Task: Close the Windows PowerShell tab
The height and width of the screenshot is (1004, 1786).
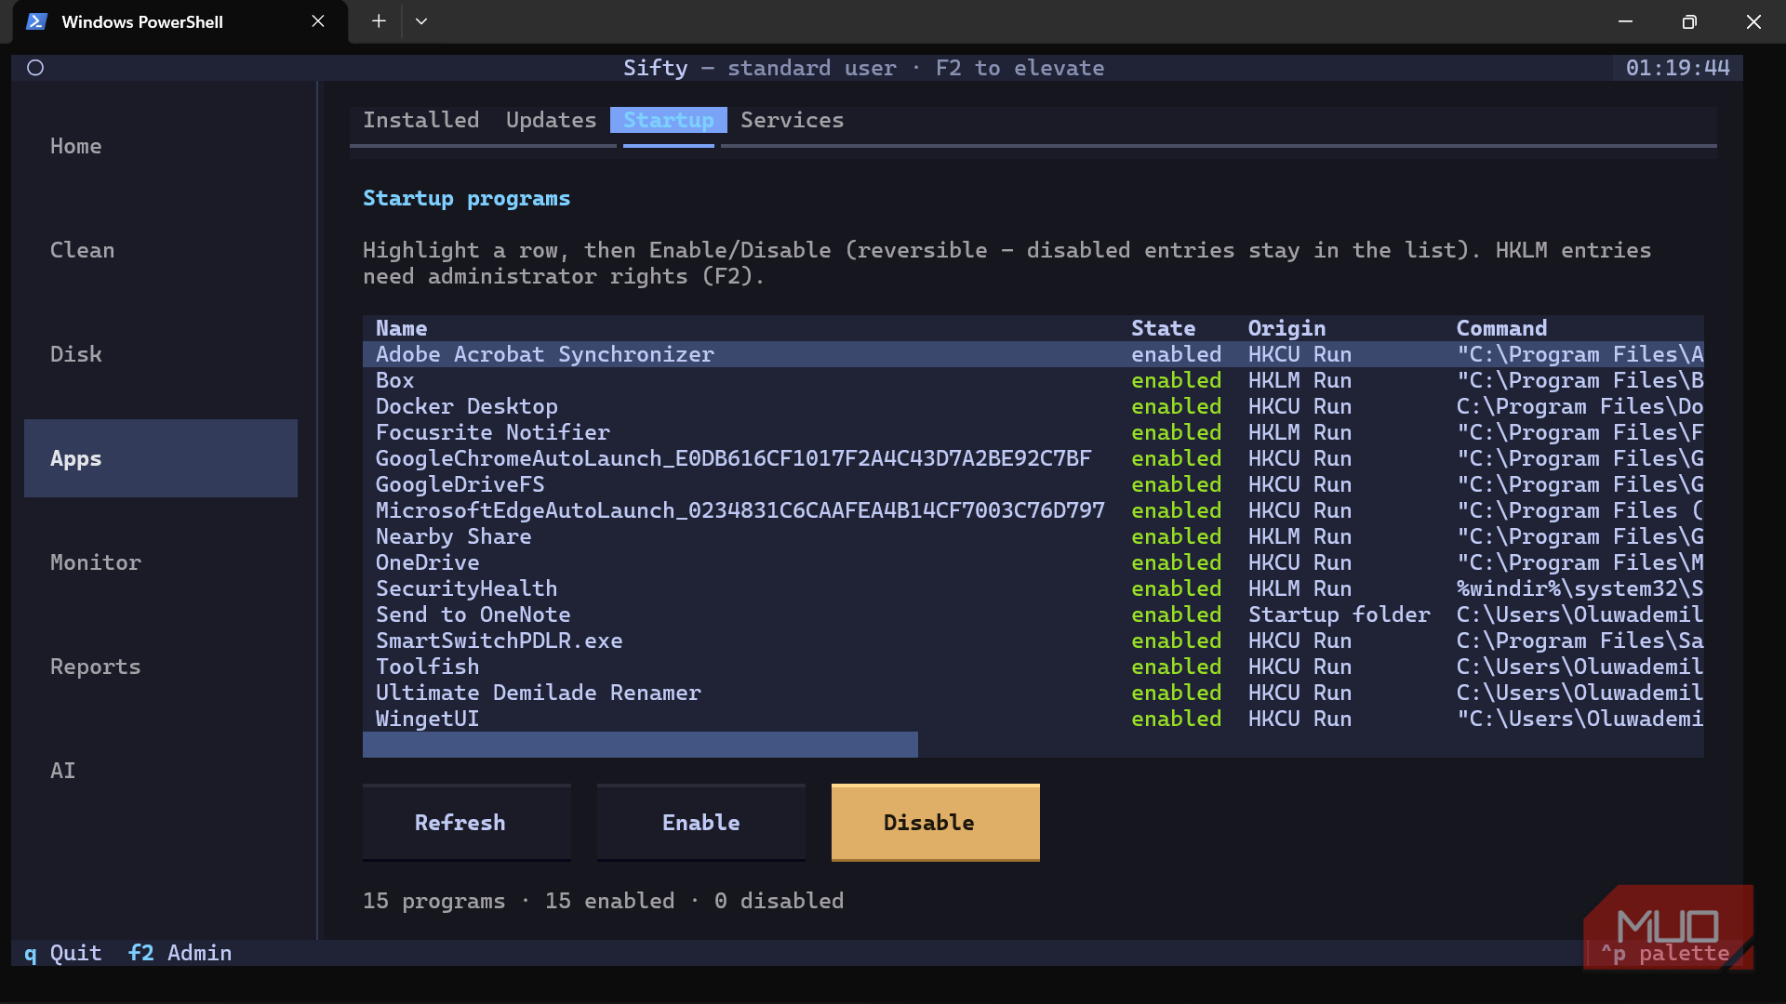Action: click(318, 21)
